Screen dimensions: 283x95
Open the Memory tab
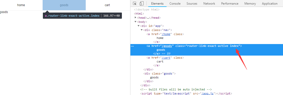[x=250, y=3]
